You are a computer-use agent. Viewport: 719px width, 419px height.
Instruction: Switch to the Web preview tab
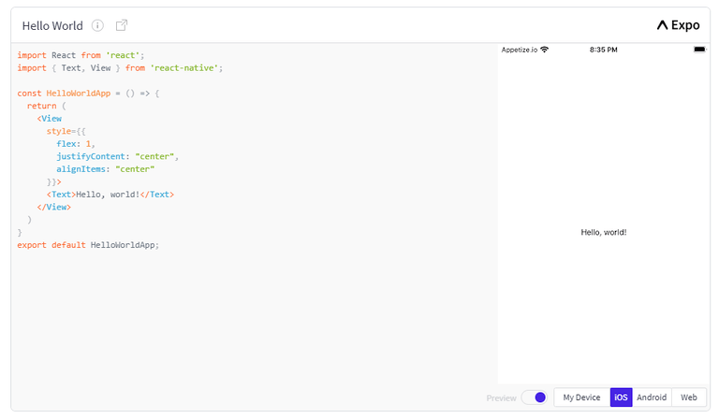click(x=689, y=397)
